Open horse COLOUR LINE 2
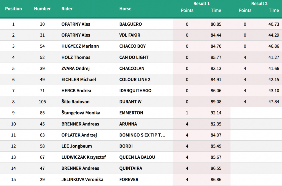This screenshot has height=186, width=282. click(x=135, y=80)
